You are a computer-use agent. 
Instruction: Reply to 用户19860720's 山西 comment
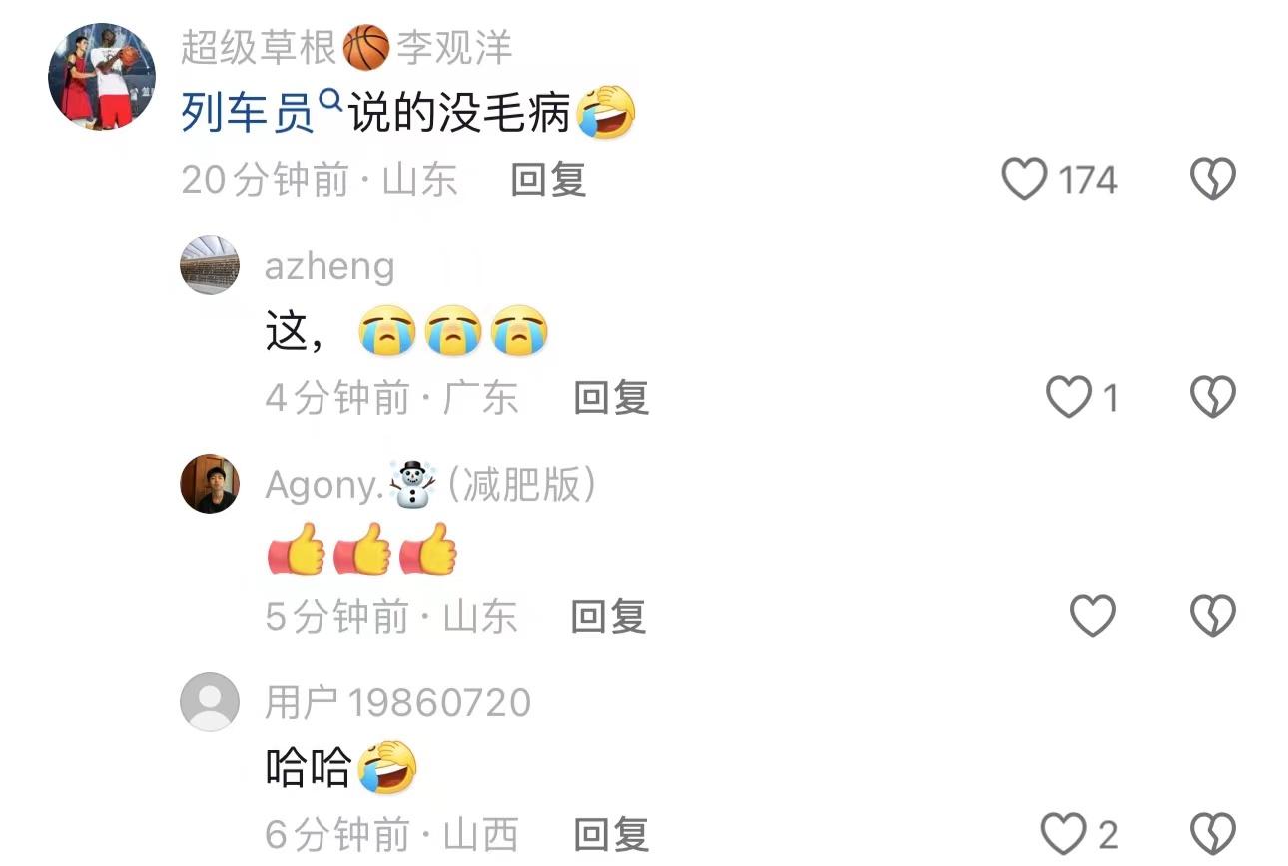pyautogui.click(x=611, y=834)
